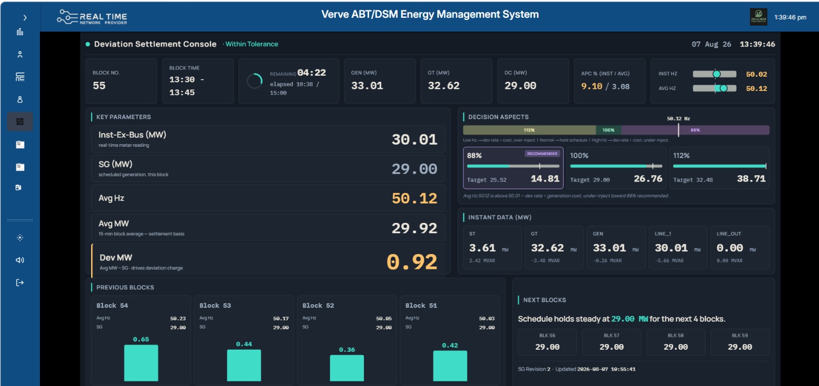Click the Avg MW 29.92 parameter row

(x=268, y=228)
